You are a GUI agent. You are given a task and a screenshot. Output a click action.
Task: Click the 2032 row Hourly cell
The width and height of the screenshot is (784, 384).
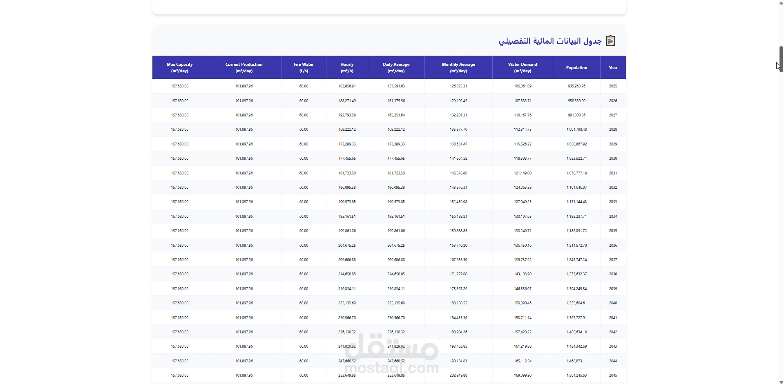tap(347, 188)
